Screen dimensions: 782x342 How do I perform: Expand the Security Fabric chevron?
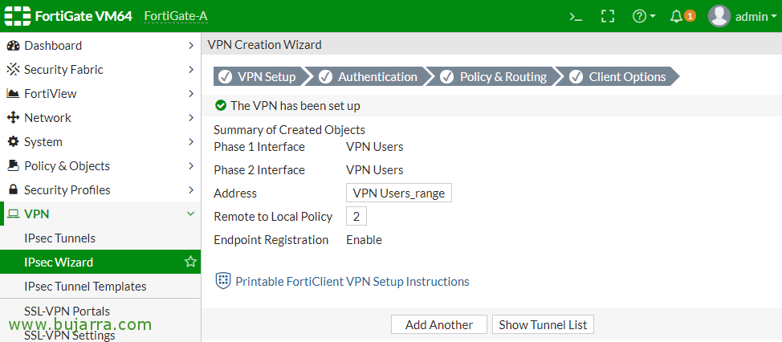191,70
